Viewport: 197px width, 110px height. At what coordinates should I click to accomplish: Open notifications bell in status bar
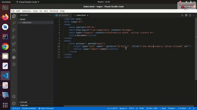(x=194, y=108)
